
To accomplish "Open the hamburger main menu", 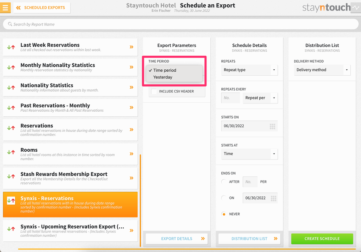I will [x=5, y=7].
